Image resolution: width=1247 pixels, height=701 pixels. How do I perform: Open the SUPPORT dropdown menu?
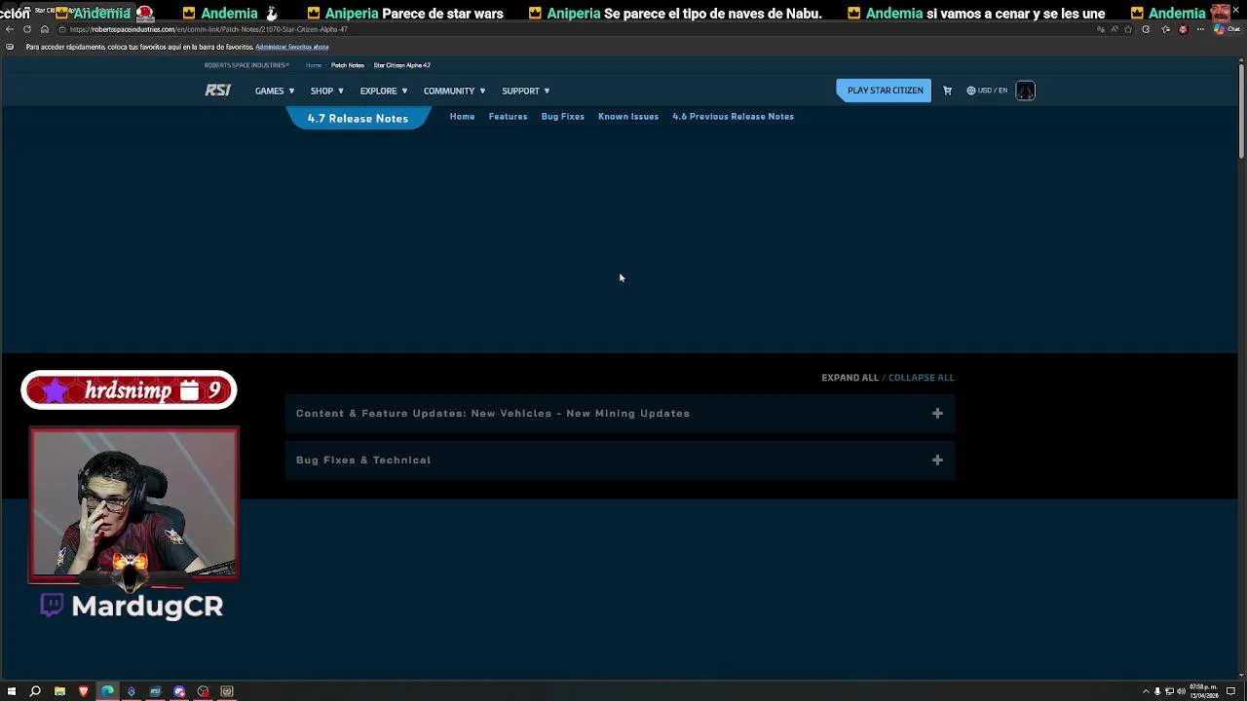pyautogui.click(x=526, y=91)
